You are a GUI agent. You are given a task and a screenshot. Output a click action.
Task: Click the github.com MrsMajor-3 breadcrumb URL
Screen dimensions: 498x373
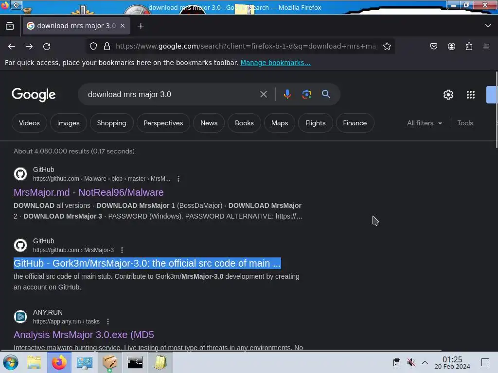click(73, 250)
